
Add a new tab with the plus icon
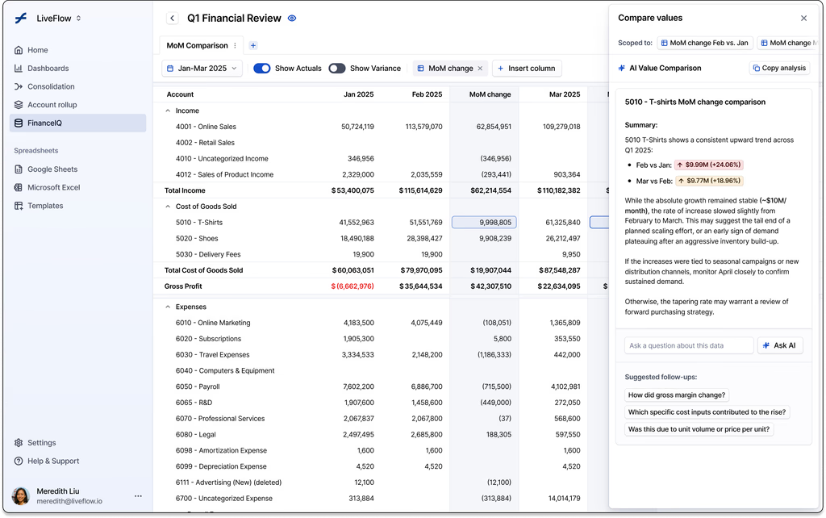tap(253, 46)
